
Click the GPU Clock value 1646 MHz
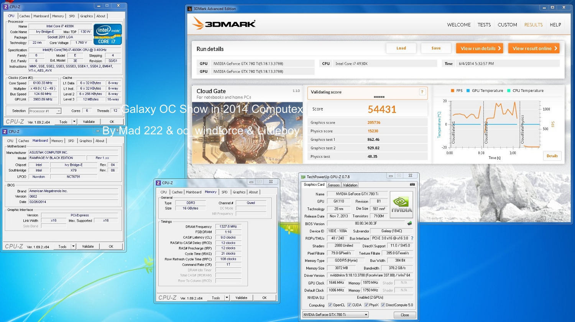337,283
